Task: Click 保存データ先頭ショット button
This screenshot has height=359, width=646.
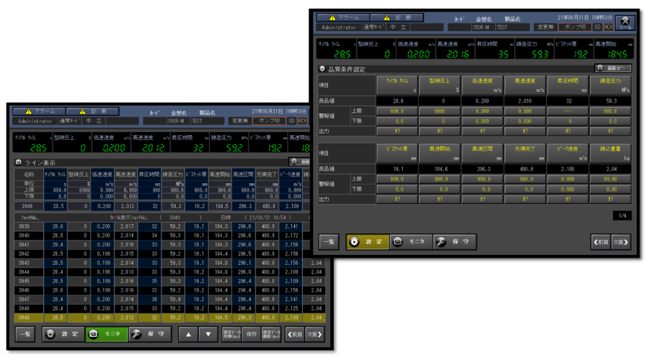Action: click(x=232, y=335)
